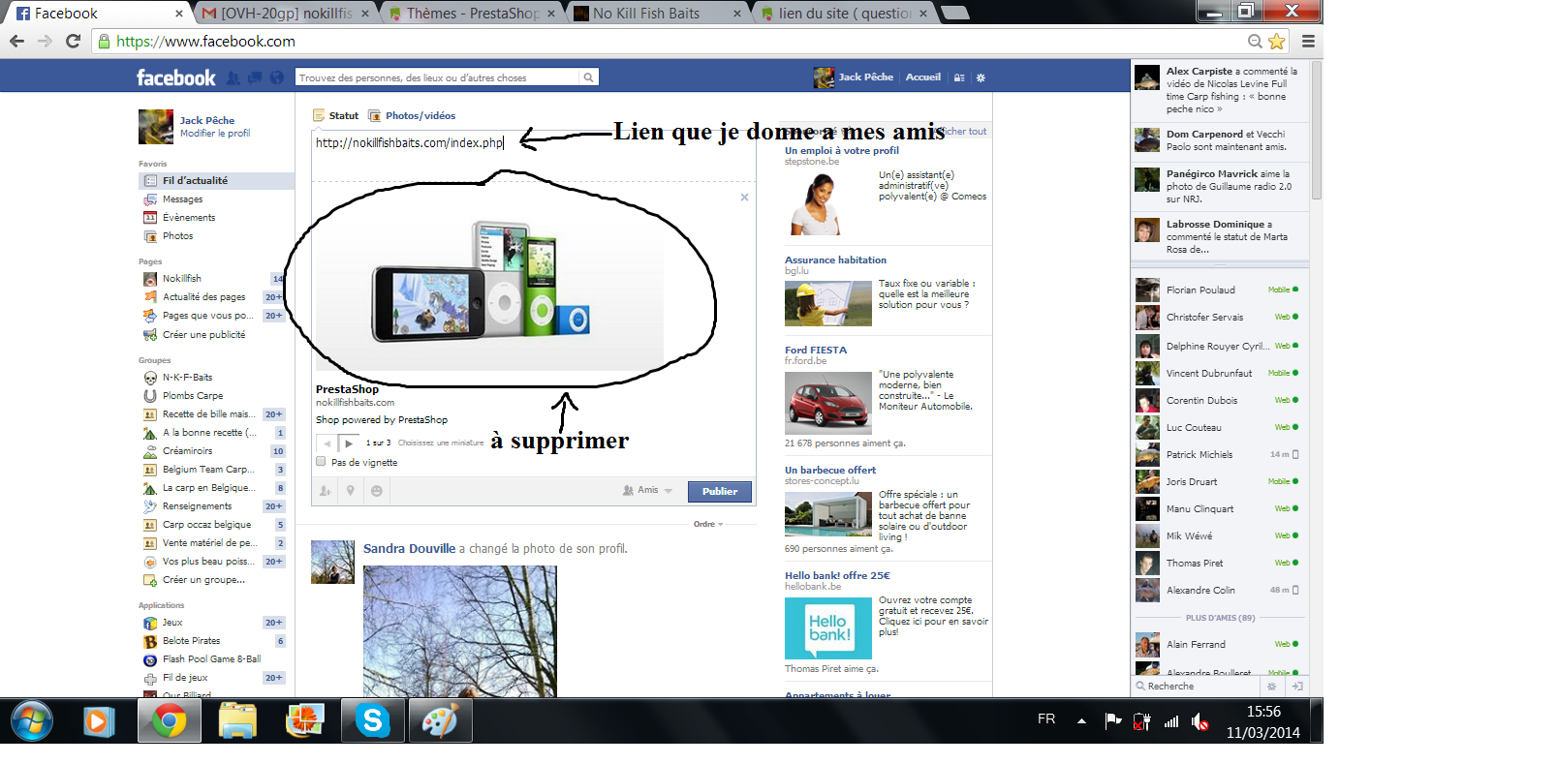Check the 'Pas de vignette' checkbox

pyautogui.click(x=321, y=462)
